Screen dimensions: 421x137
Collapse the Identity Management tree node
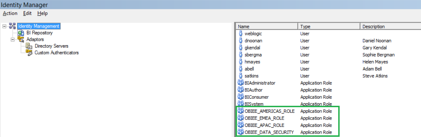pos(4,26)
